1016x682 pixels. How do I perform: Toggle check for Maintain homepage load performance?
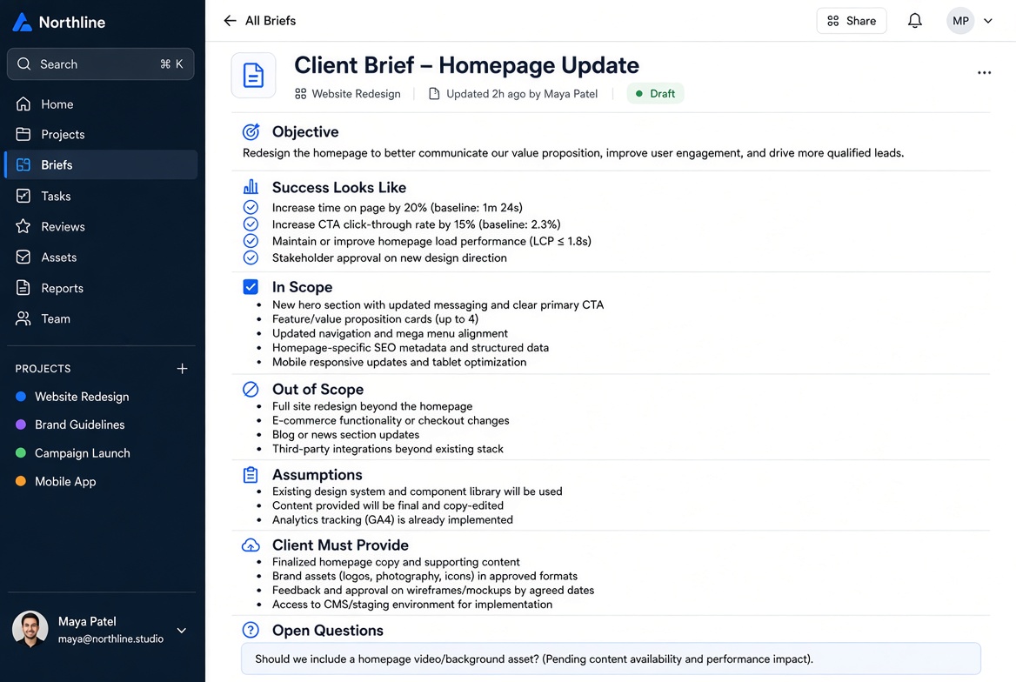[x=251, y=241]
